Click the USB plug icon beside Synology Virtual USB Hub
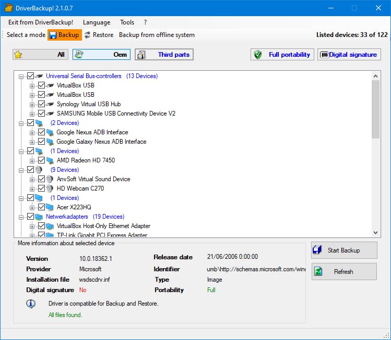This screenshot has width=391, height=340. (50, 104)
